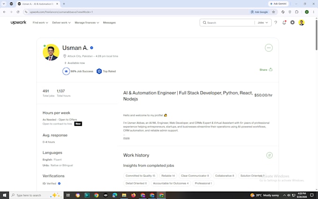Image resolution: width=318 pixels, height=199 pixels.
Task: Click the browser address bar URL
Action: pyautogui.click(x=61, y=12)
